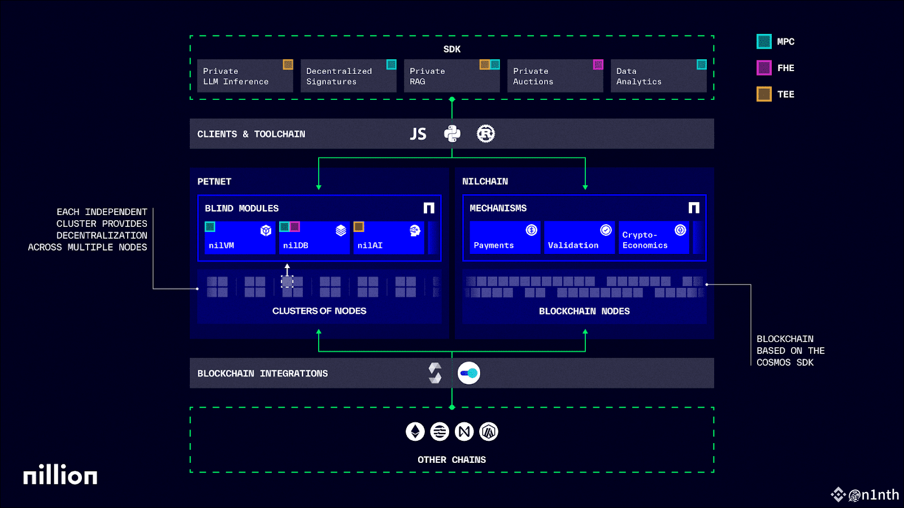The width and height of the screenshot is (904, 508).
Task: Click the teal tag on the nilDB card
Action: [284, 226]
